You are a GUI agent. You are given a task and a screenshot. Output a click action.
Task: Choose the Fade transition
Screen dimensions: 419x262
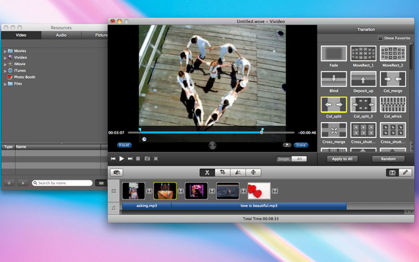[x=334, y=53]
